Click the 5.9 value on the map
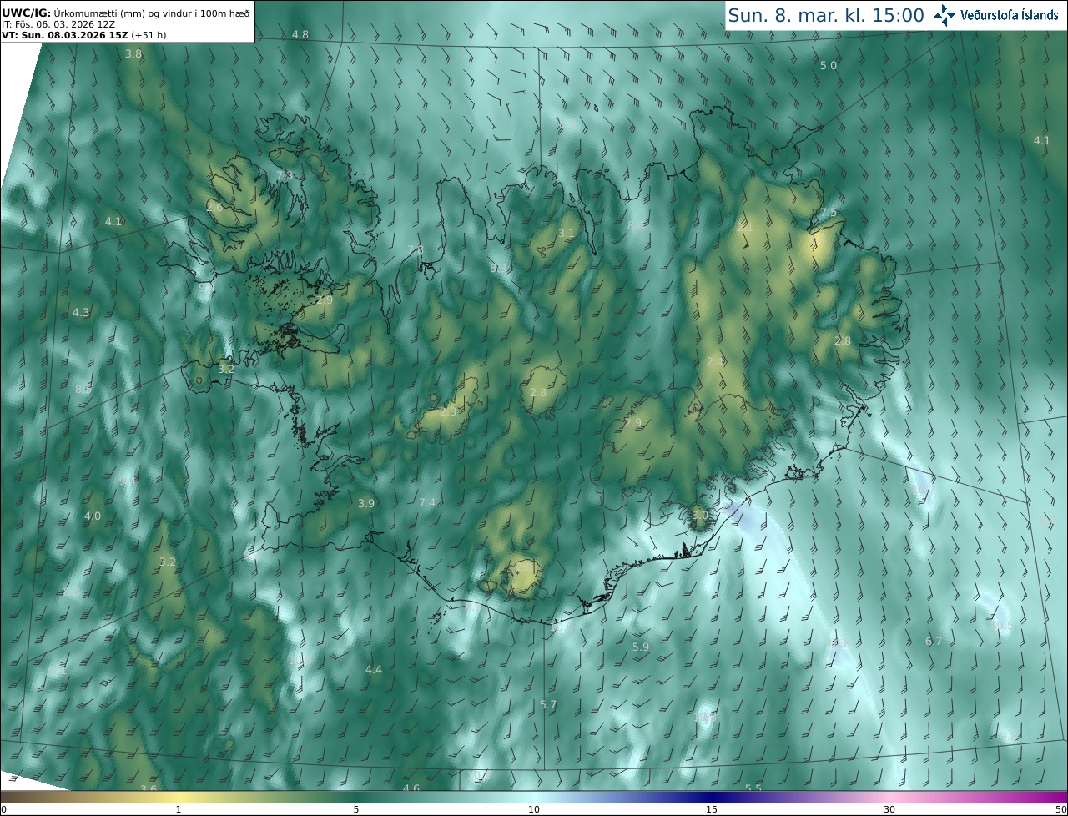The width and height of the screenshot is (1068, 816). [x=641, y=647]
